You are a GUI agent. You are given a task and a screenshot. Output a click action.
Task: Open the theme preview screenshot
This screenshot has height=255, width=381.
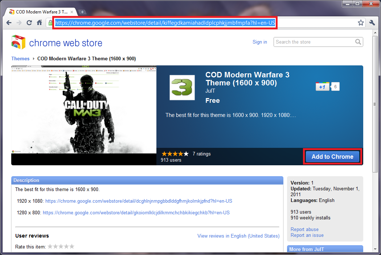click(x=84, y=109)
